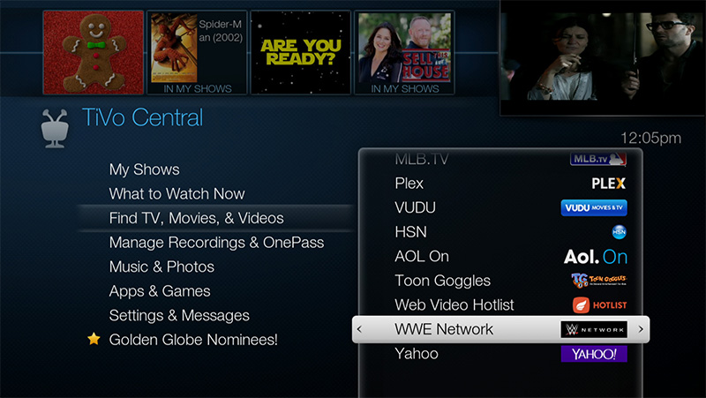The image size is (706, 398).
Task: Click the VUDU Movies & TV logo
Action: (x=594, y=207)
